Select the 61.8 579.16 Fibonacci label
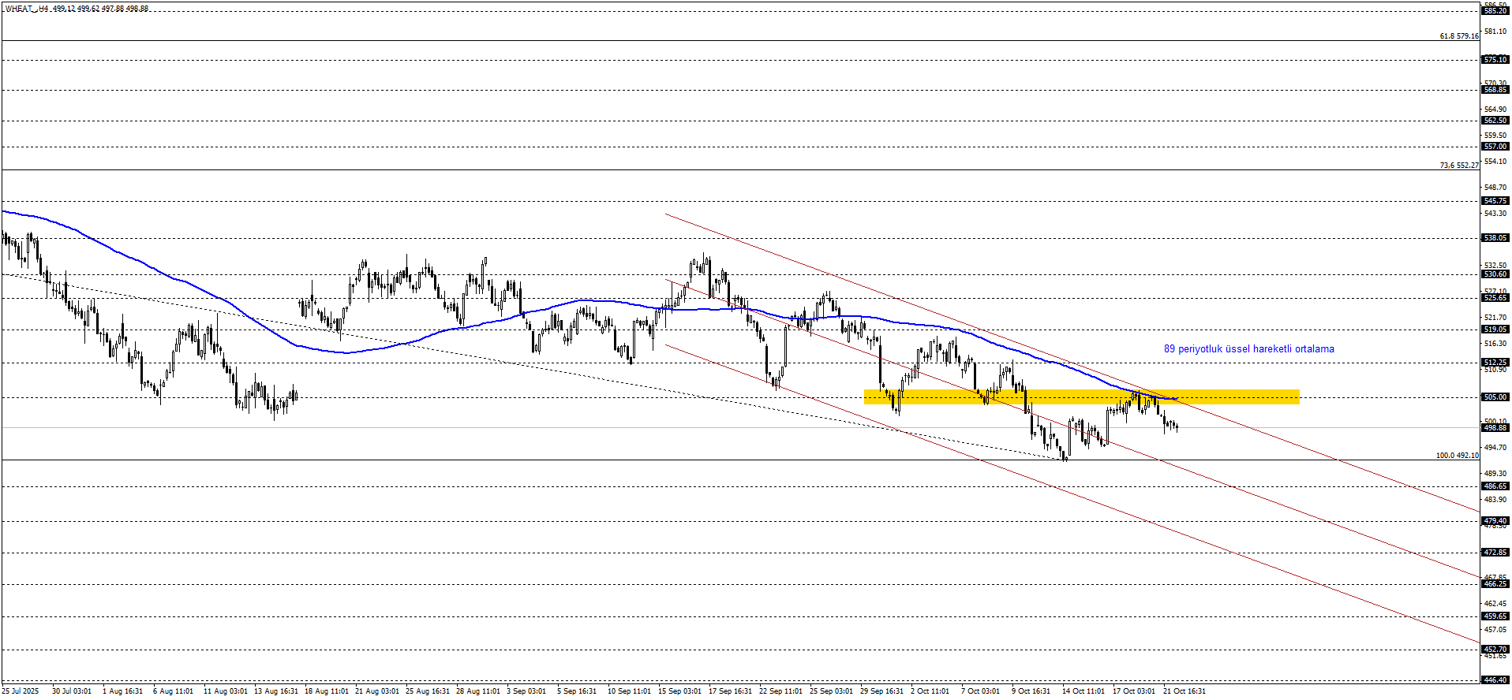The height and width of the screenshot is (700, 1512). [x=1458, y=36]
